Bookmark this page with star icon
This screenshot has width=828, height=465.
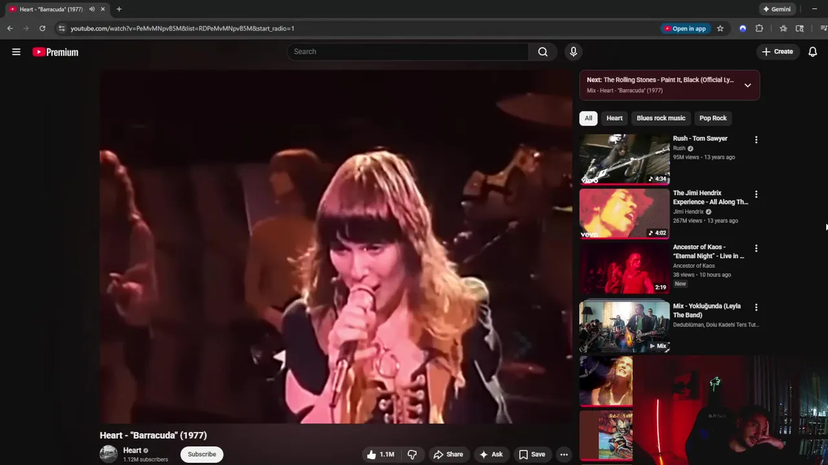tap(720, 28)
